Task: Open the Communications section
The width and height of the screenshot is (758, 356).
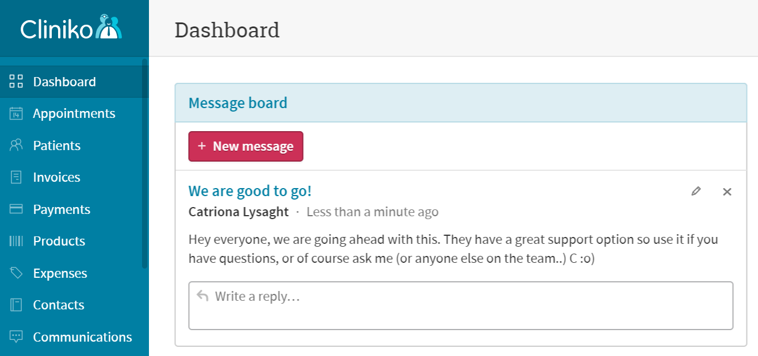Action: [x=82, y=337]
